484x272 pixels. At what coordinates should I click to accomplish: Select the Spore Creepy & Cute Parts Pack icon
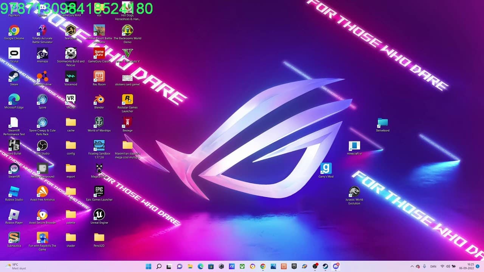point(42,126)
